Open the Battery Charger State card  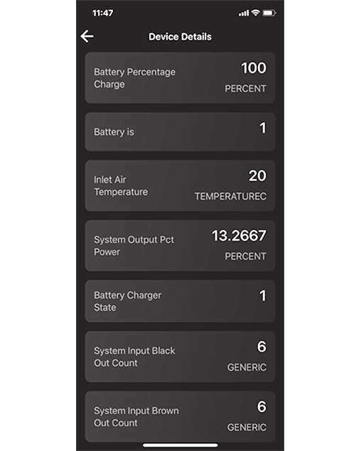[x=180, y=301]
